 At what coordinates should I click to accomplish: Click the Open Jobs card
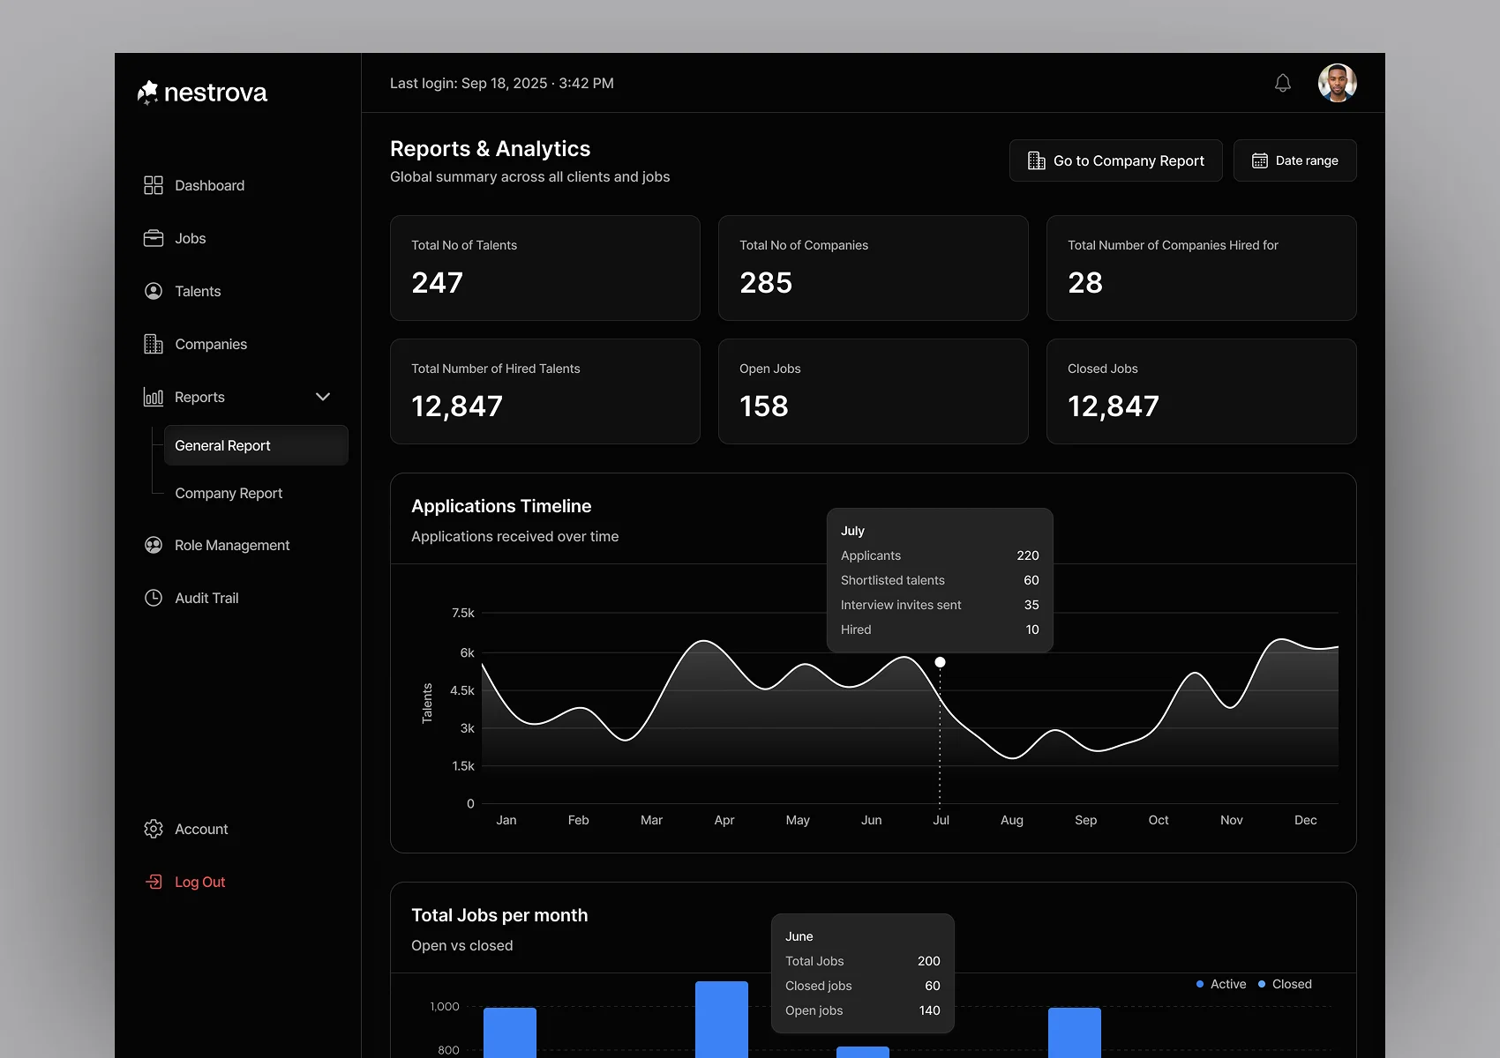coord(874,391)
